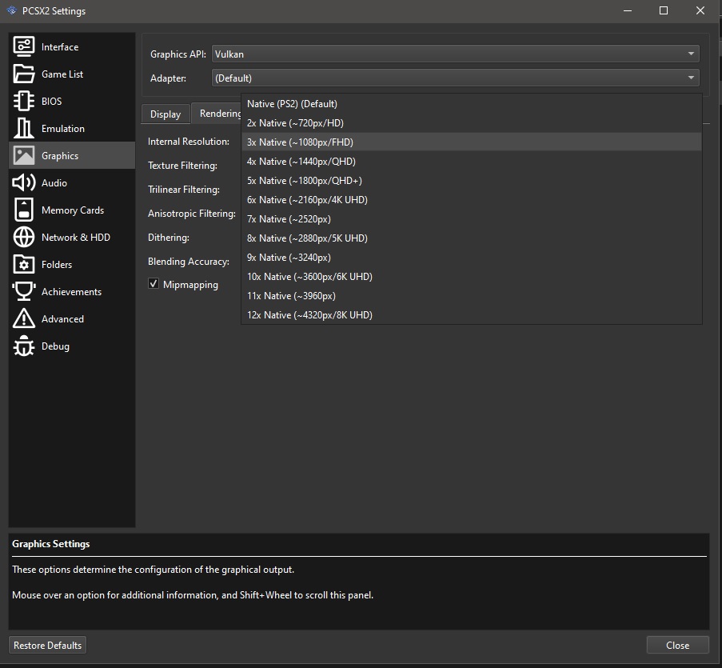The height and width of the screenshot is (668, 722).
Task: Click the Close button at bottom
Action: tap(677, 645)
